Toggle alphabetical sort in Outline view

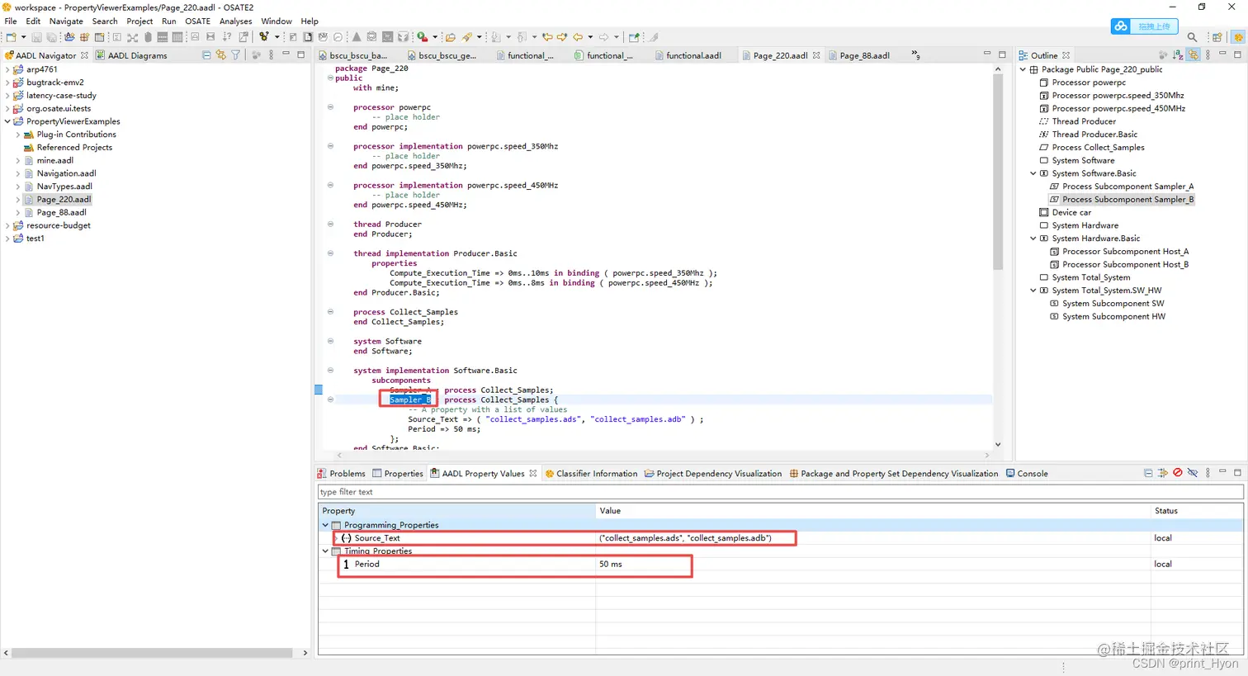point(1178,55)
